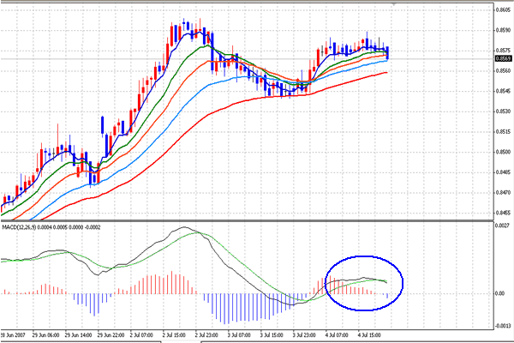Click the 0.8470 price axis label
Image resolution: width=514 pixels, height=343 pixels.
503,192
